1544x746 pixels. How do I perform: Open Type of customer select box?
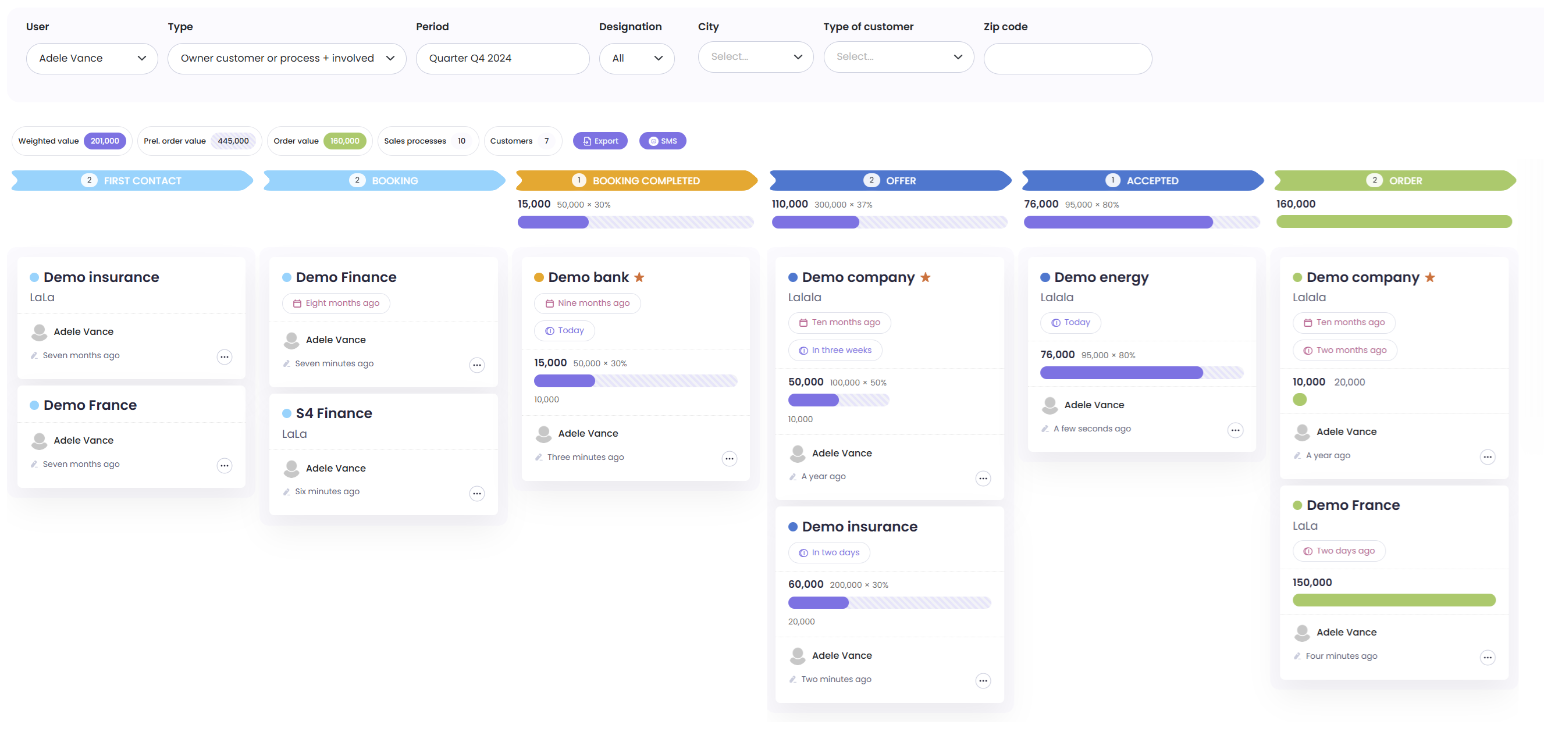[898, 57]
